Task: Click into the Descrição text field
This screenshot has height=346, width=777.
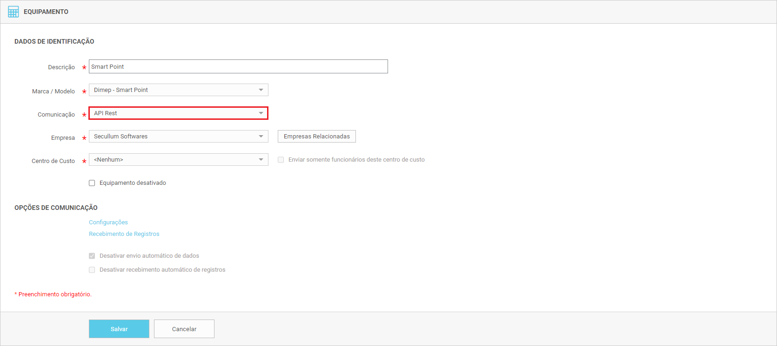Action: [x=238, y=66]
